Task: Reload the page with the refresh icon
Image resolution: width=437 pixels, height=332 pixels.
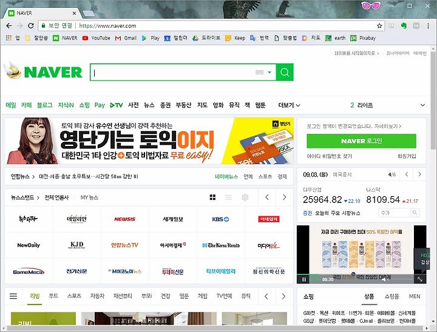Action: pos(31,26)
